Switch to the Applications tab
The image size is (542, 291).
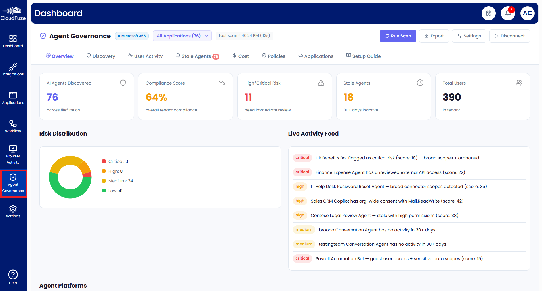(x=316, y=56)
